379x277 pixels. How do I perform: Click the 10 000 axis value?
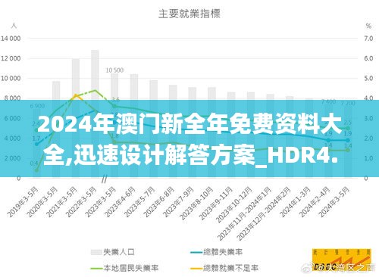pyautogui.click(x=11, y=79)
